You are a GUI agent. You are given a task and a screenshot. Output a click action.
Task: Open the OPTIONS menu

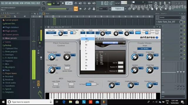pos(27,3)
